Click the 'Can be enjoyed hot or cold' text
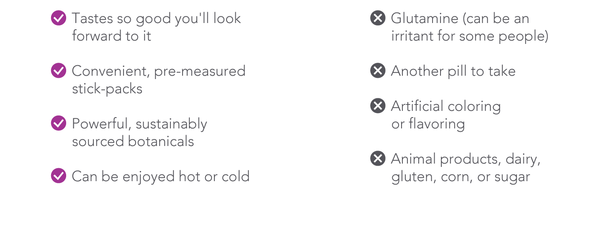 coord(161,177)
